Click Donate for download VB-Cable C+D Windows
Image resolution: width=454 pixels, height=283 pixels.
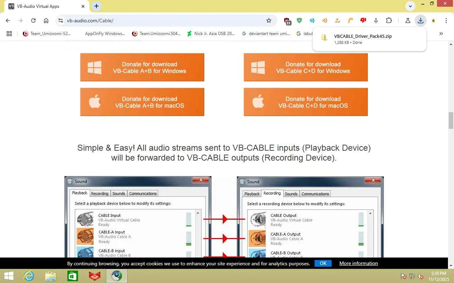[306, 67]
